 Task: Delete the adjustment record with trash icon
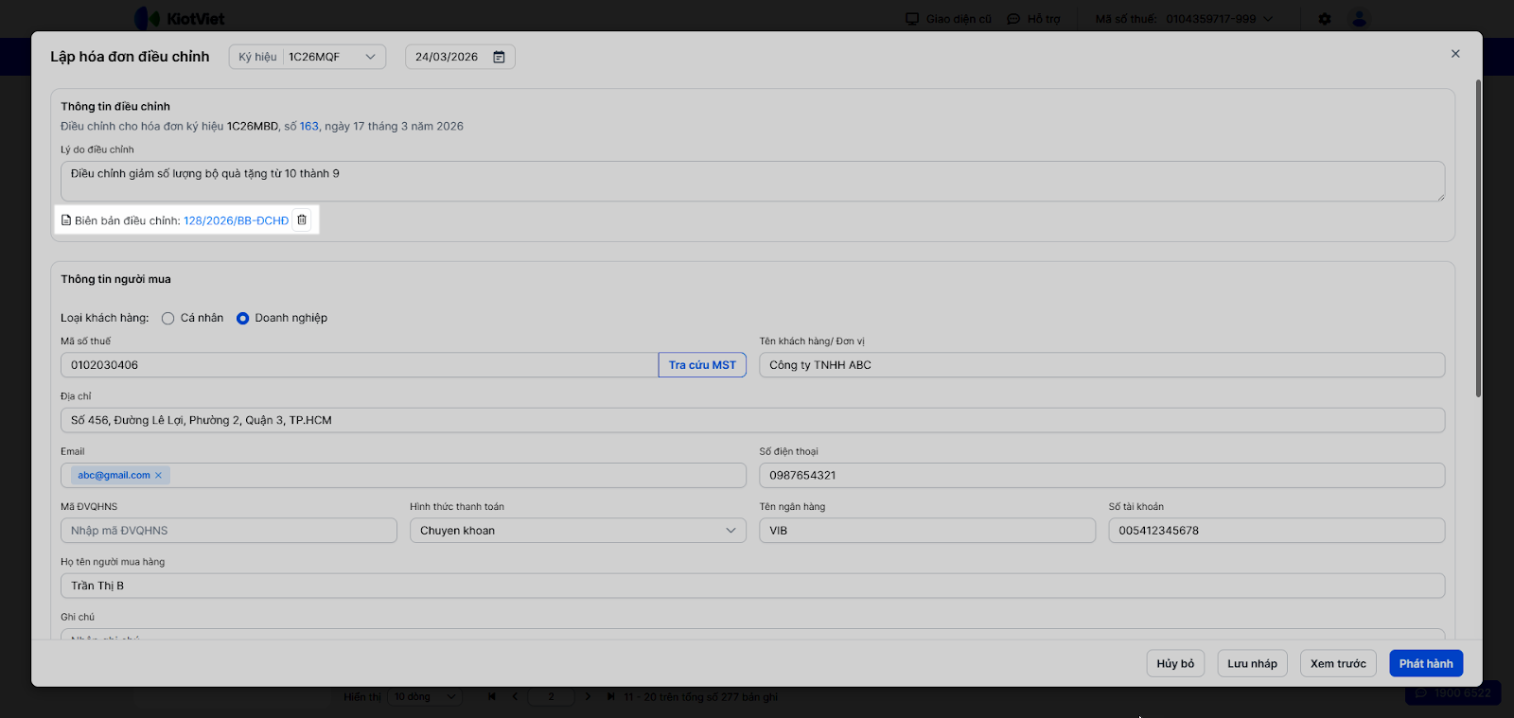coord(302,220)
